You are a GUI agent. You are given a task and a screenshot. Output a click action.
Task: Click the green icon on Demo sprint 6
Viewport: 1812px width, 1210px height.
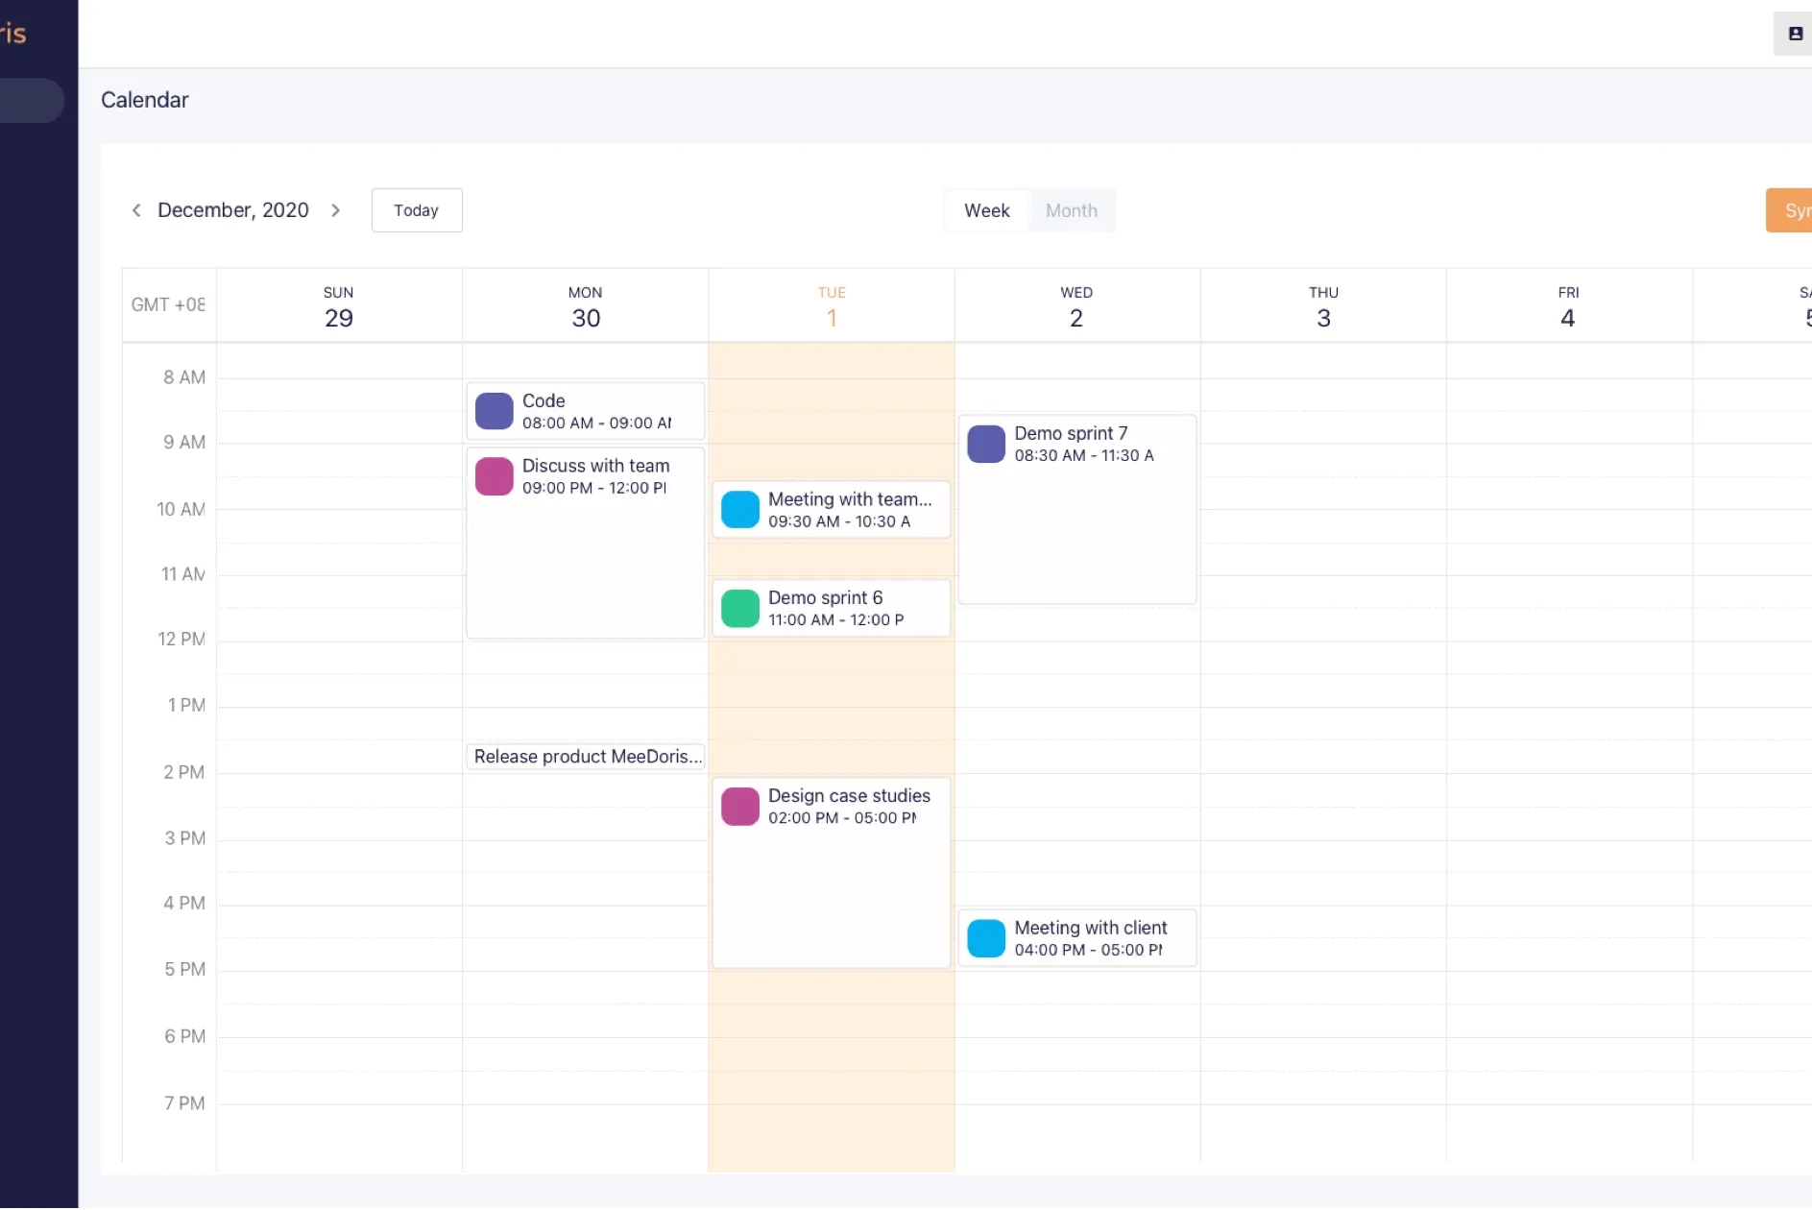(x=739, y=608)
